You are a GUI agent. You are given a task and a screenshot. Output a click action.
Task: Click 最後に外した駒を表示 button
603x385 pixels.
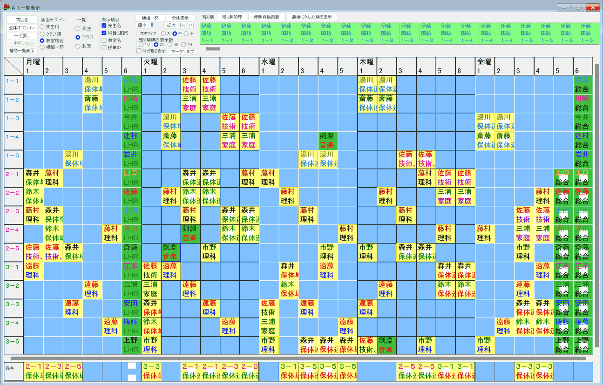312,17
